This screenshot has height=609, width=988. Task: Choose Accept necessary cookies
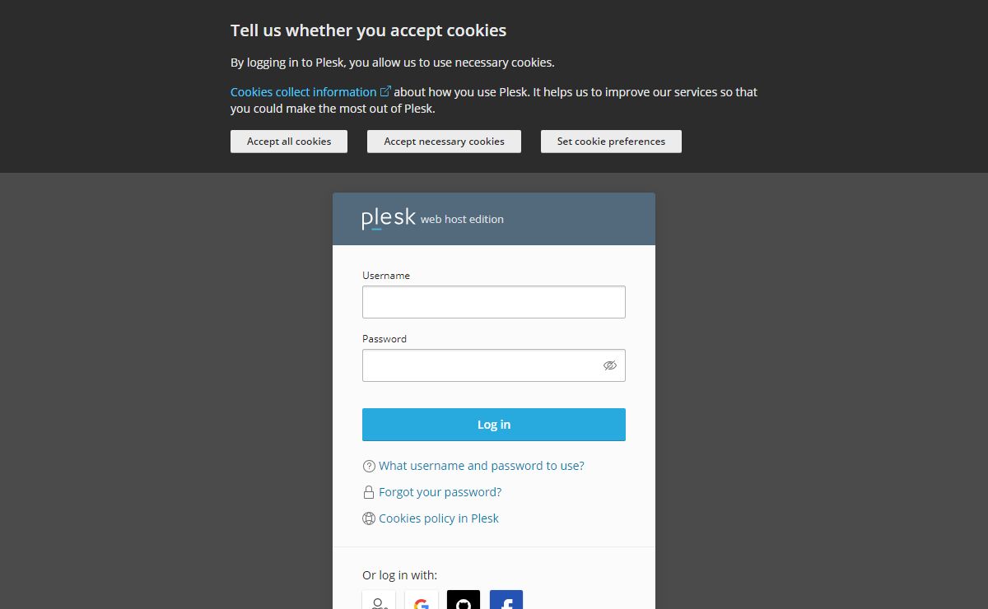tap(444, 142)
